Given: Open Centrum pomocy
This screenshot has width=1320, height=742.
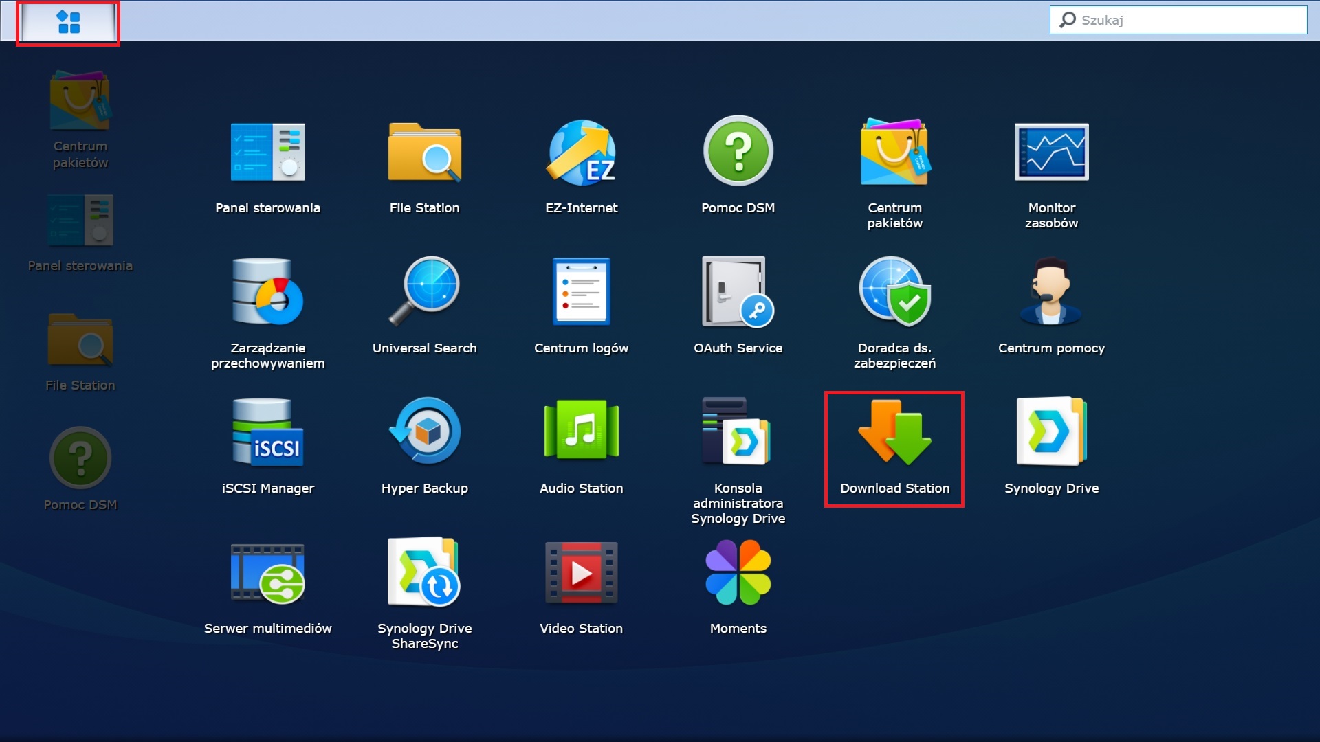Looking at the screenshot, I should point(1051,306).
